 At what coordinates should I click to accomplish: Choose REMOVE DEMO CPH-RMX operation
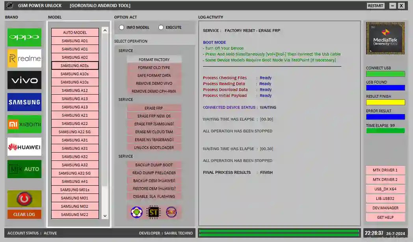154,91
